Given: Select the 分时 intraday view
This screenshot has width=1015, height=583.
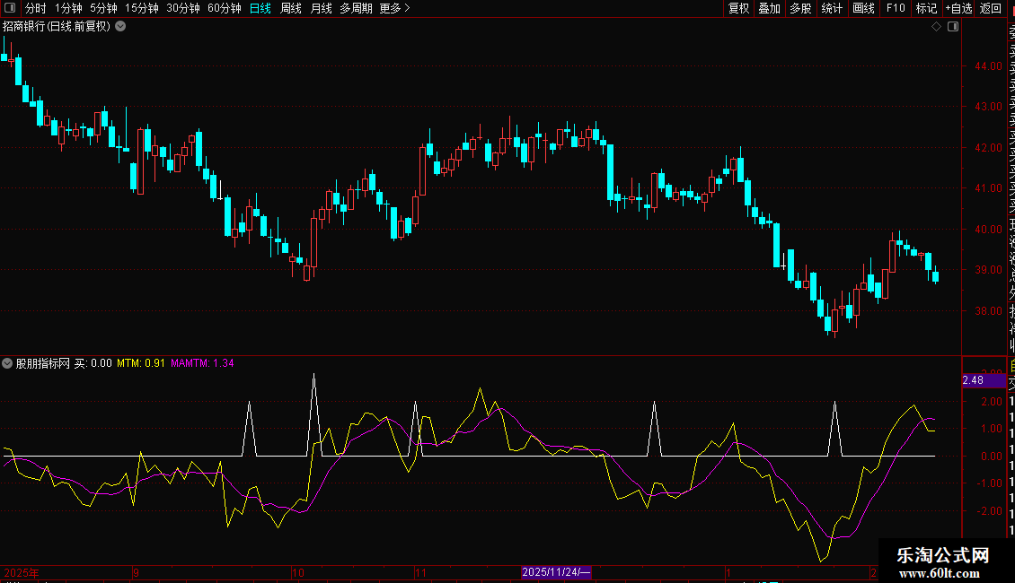Looking at the screenshot, I should pyautogui.click(x=35, y=8).
